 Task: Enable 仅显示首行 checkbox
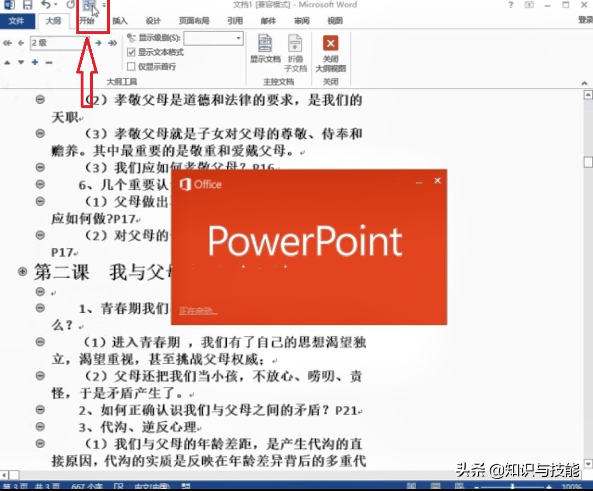pyautogui.click(x=131, y=66)
